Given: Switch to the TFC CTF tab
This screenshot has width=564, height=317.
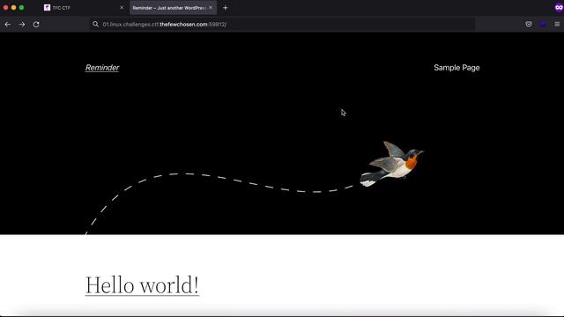Looking at the screenshot, I should tap(84, 8).
